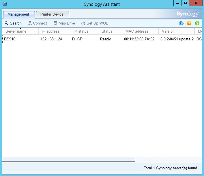This screenshot has width=204, height=176.
Task: Click the Search magnifier icon
Action: [x=6, y=23]
